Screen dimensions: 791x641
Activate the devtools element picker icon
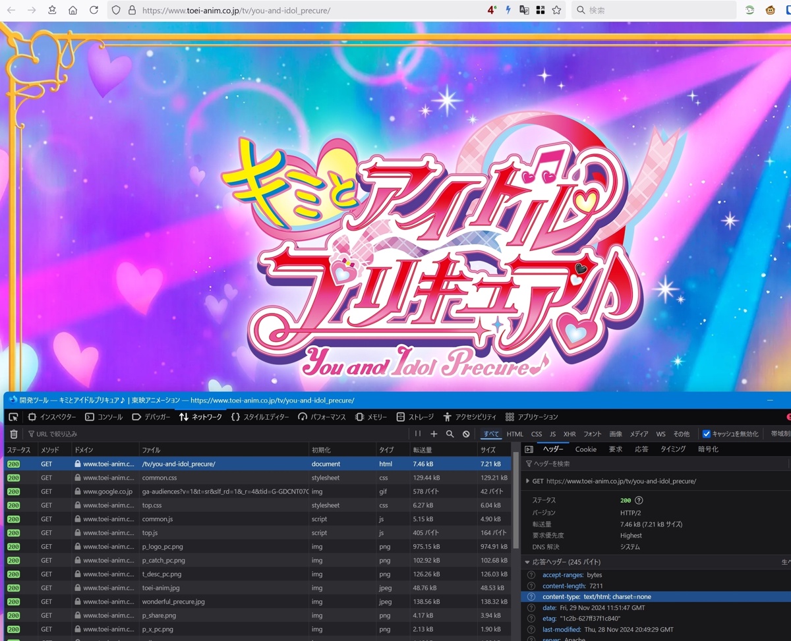pos(13,417)
